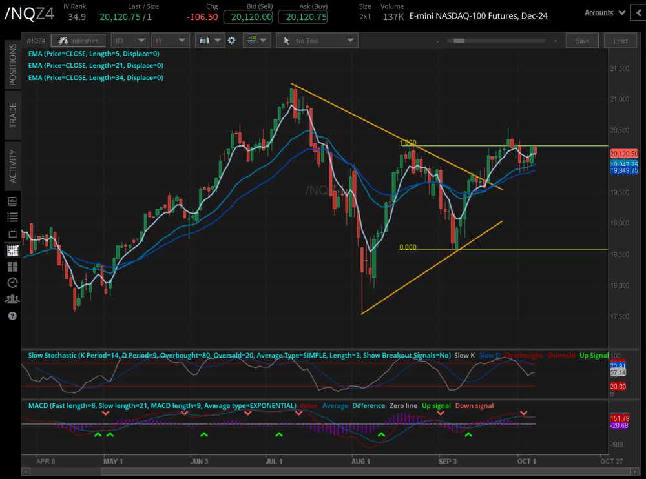Click the /NQZ4 symbol header

click(29, 14)
